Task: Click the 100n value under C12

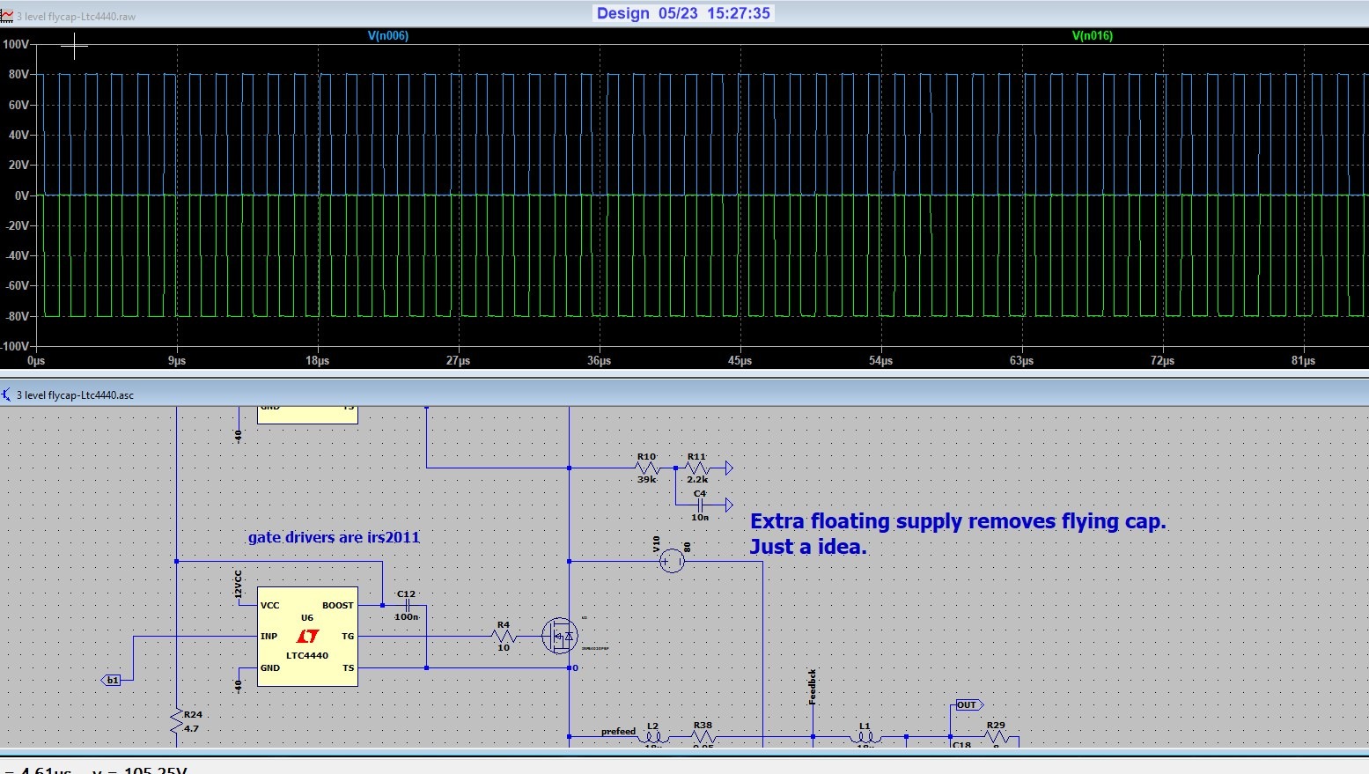Action: point(407,617)
